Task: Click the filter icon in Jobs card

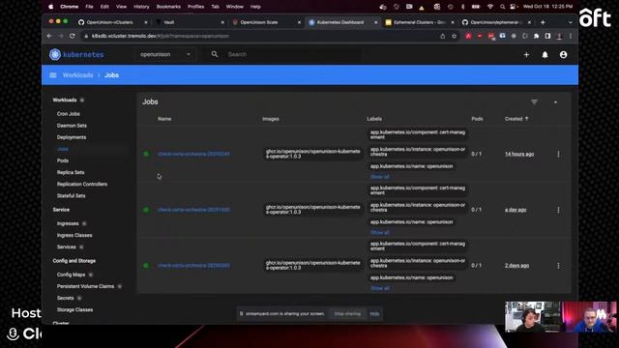Action: [534, 102]
